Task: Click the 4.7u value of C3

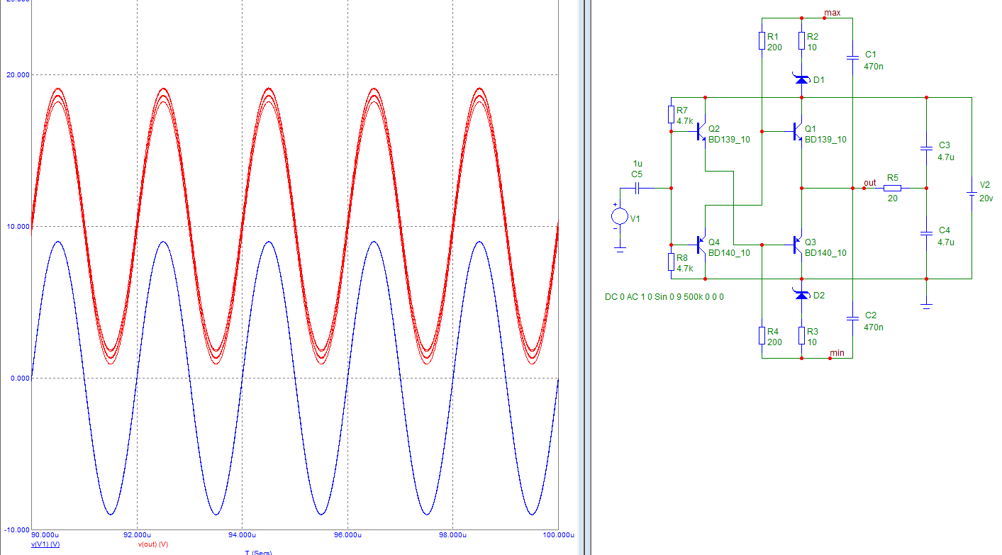Action: click(946, 157)
